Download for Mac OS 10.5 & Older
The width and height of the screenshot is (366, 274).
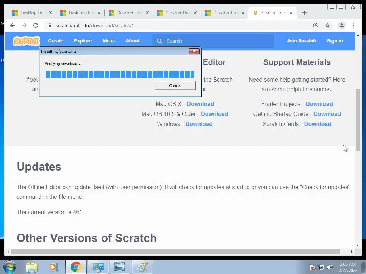pos(214,114)
